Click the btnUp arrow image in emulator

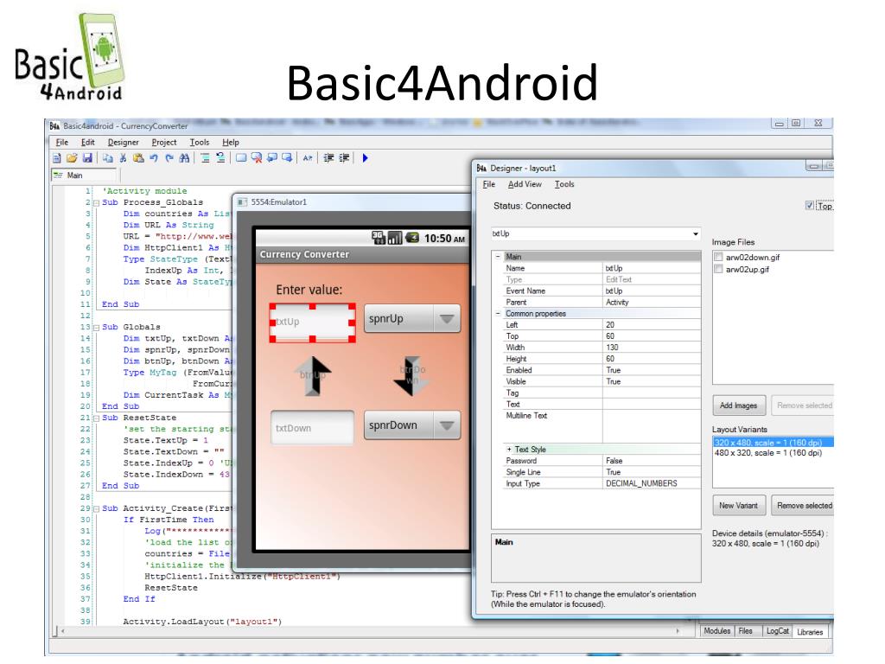tap(313, 375)
